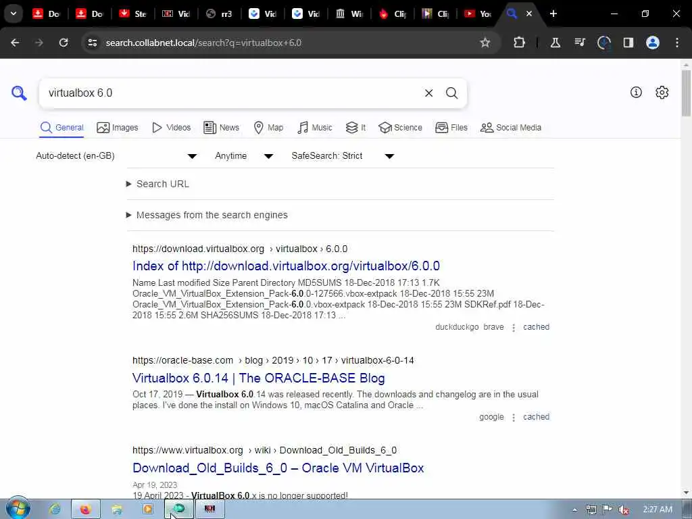The height and width of the screenshot is (519, 692).
Task: Click the SearXNG magnifier logo beside search box
Action: 19,93
